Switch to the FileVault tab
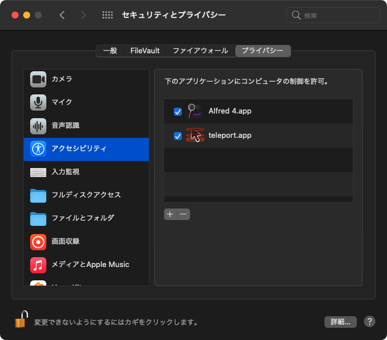Viewport: 387px width, 340px height. [145, 51]
